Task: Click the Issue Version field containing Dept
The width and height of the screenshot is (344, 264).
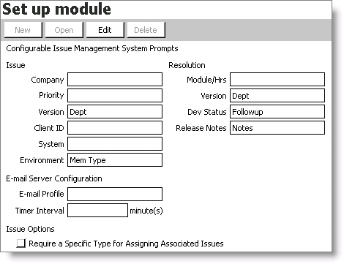Action: 115,112
